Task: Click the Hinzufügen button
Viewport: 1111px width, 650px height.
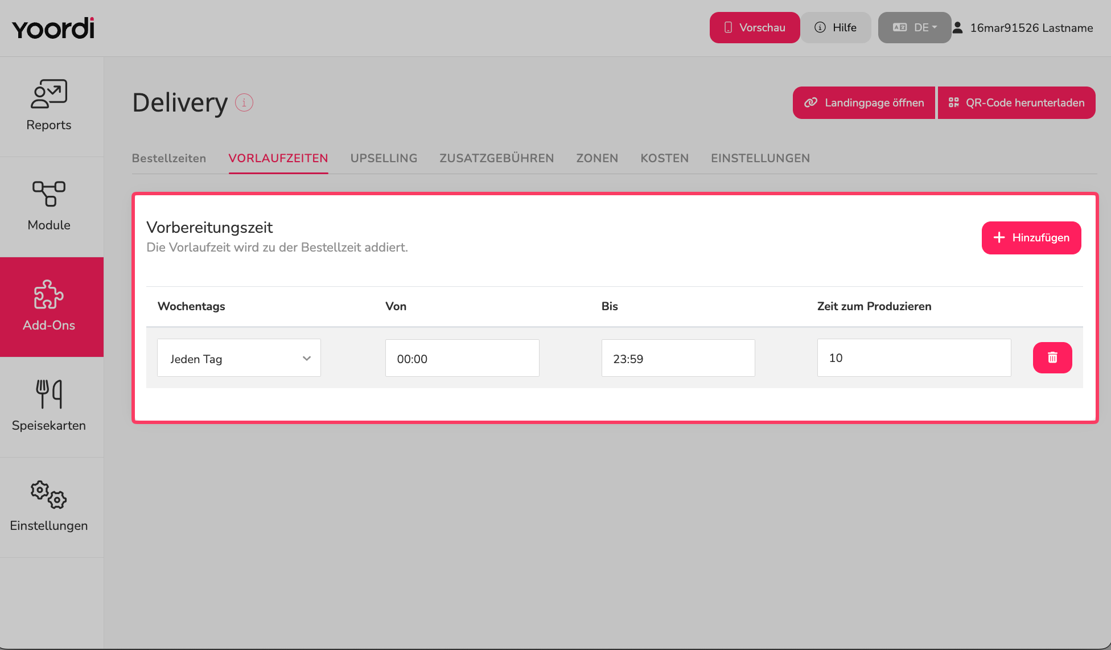Action: 1031,237
